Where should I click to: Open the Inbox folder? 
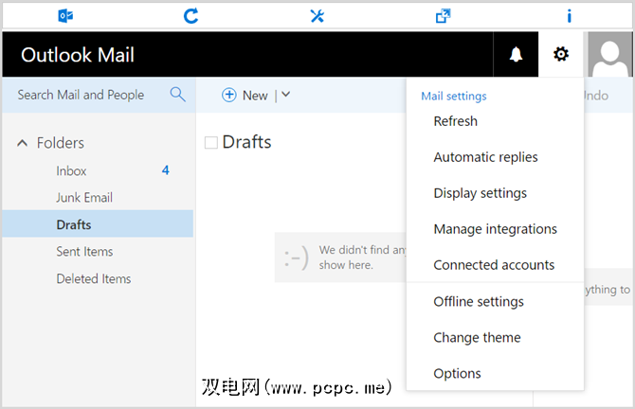[x=71, y=170]
